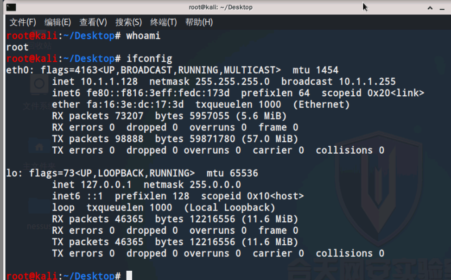Click the roll-up arrow button in the title bar
Image resolution: width=451 pixels, height=280 pixels.
430,8
